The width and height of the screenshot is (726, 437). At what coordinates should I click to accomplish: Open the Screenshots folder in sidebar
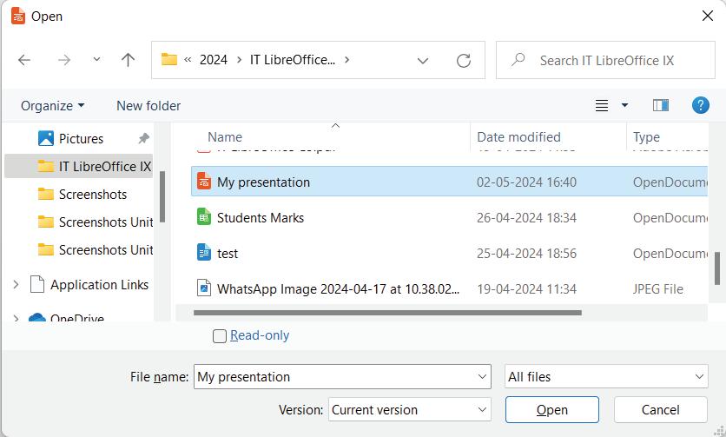93,195
